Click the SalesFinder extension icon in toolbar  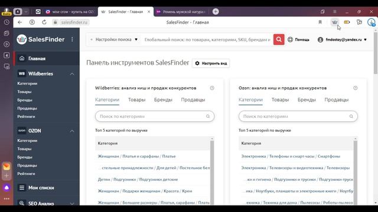[335, 22]
